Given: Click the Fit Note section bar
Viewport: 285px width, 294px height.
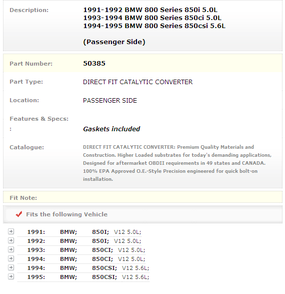Looking at the screenshot, I should (x=142, y=197).
